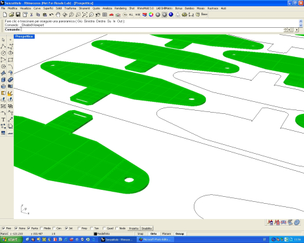Toggle the Fine osnap checkbox
The width and height of the screenshot is (304, 243).
pos(3,228)
